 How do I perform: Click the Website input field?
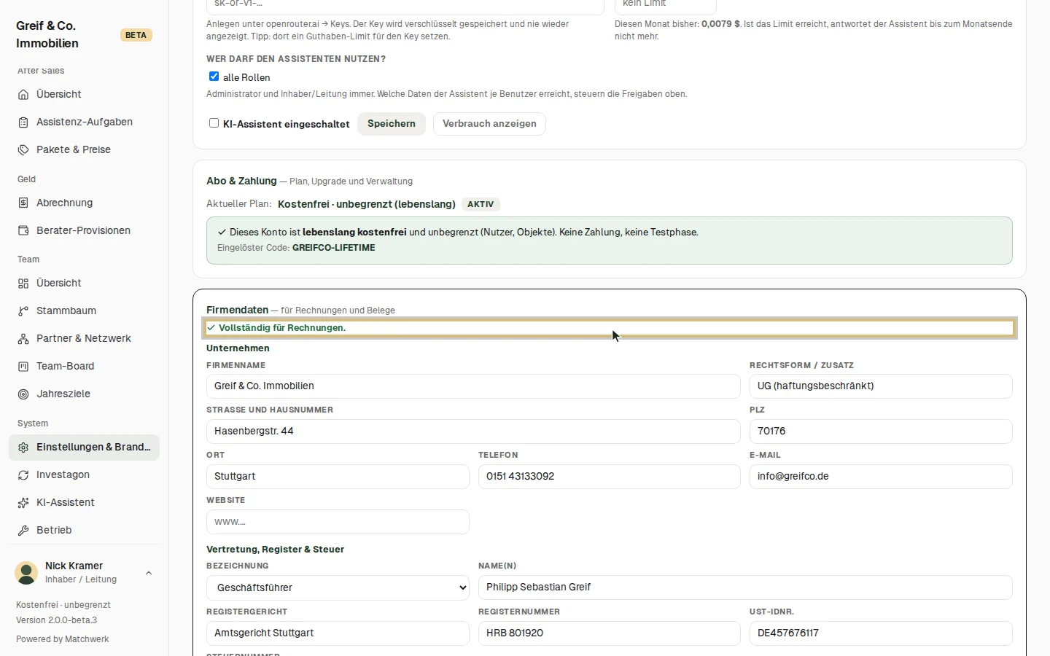click(x=338, y=522)
